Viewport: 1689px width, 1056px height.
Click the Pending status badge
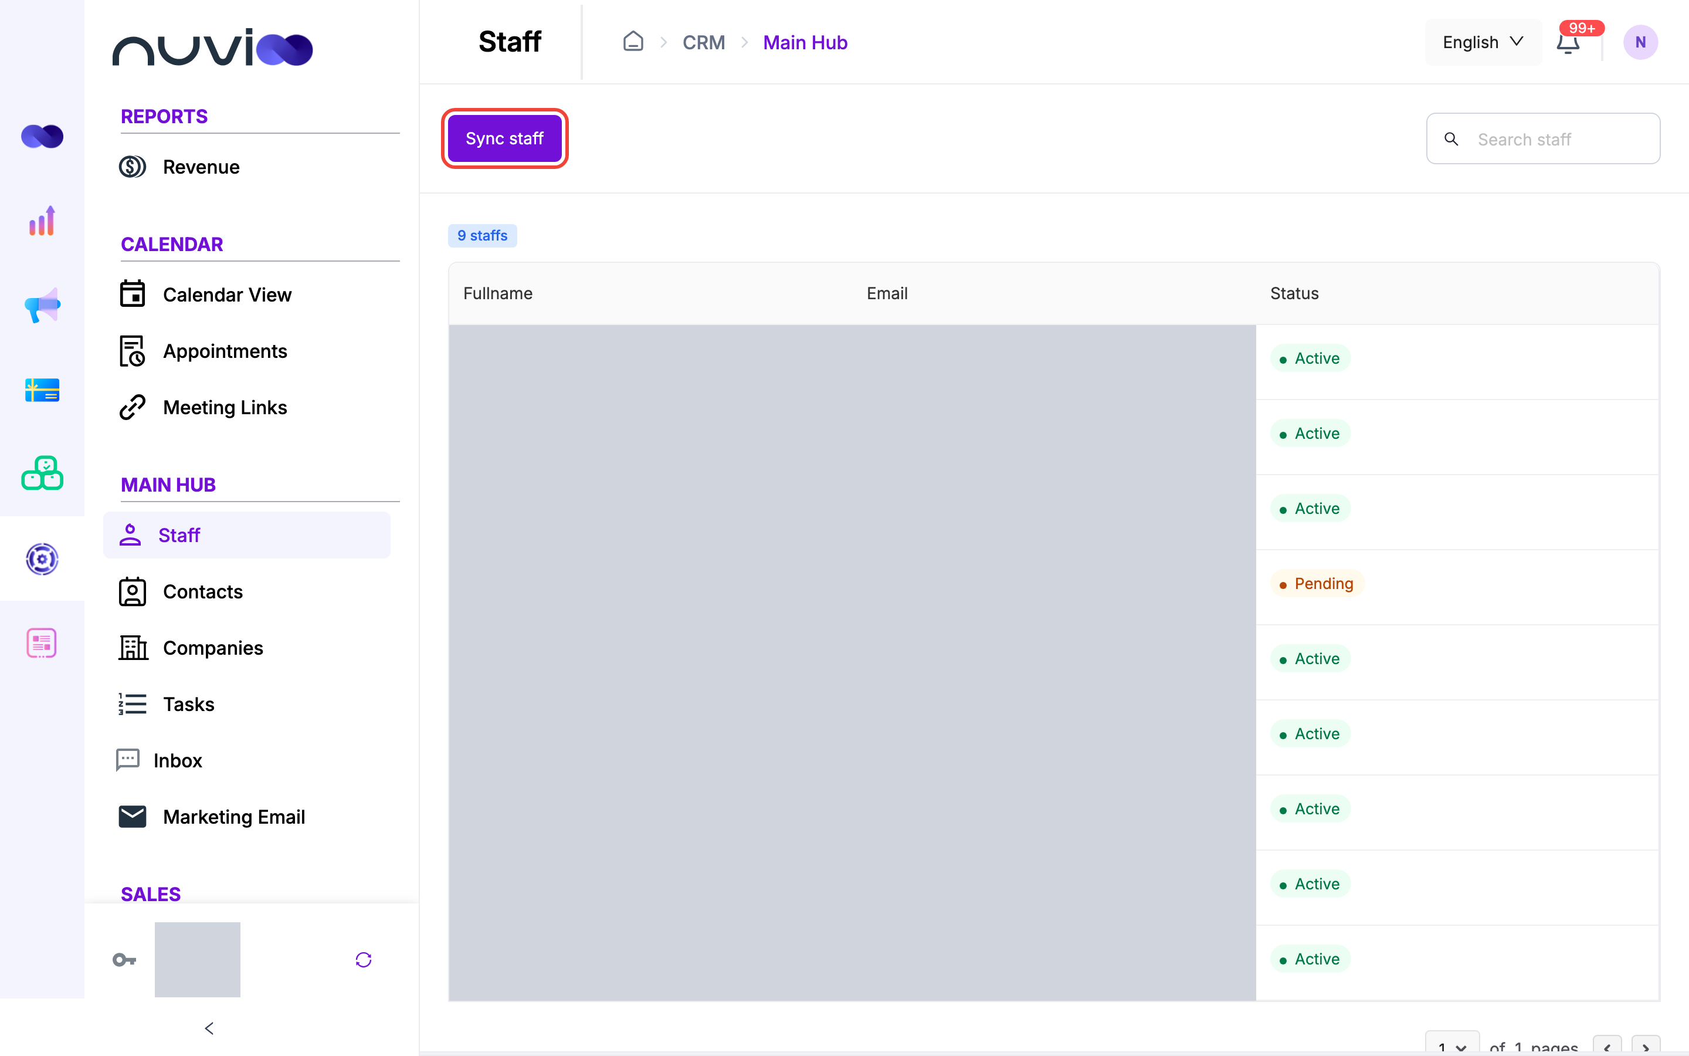[1316, 583]
